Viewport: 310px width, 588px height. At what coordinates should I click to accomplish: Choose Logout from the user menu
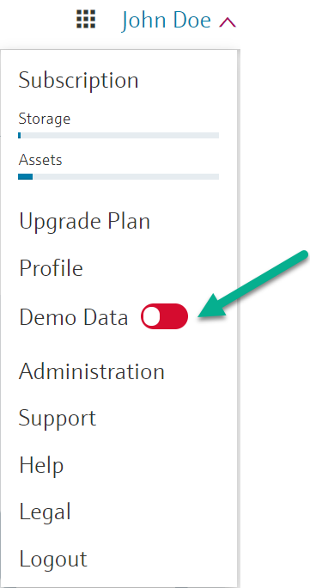click(53, 559)
